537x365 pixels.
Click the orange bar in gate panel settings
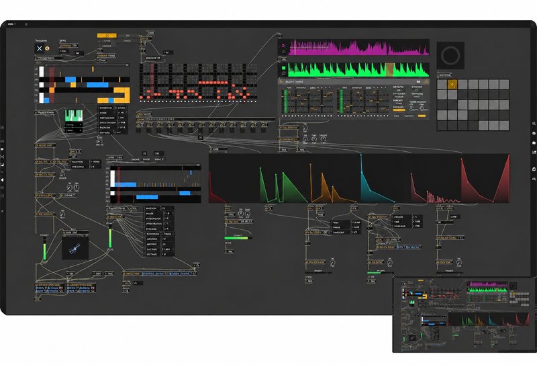pos(399,110)
